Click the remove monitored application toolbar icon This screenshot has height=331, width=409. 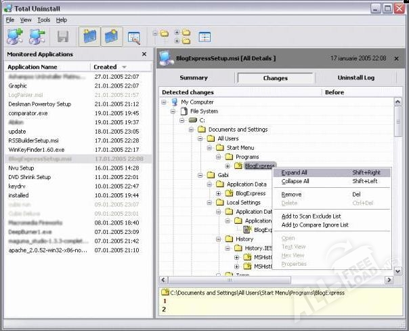pos(37,37)
